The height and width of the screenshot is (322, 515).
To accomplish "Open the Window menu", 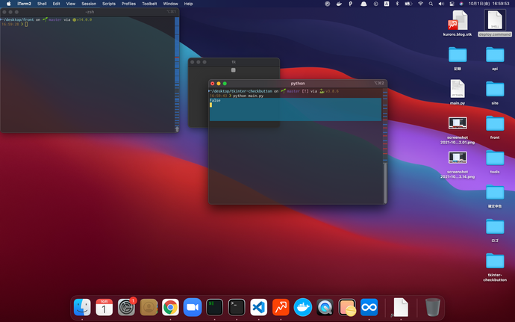I will [170, 4].
